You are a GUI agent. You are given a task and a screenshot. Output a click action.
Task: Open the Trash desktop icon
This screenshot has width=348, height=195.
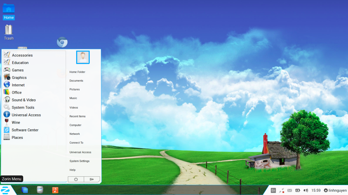click(x=9, y=30)
